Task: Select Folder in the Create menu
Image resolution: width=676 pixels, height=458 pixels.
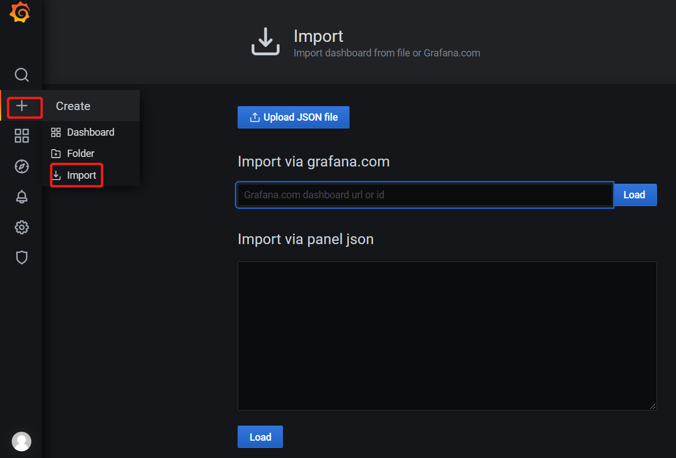Action: [91, 154]
